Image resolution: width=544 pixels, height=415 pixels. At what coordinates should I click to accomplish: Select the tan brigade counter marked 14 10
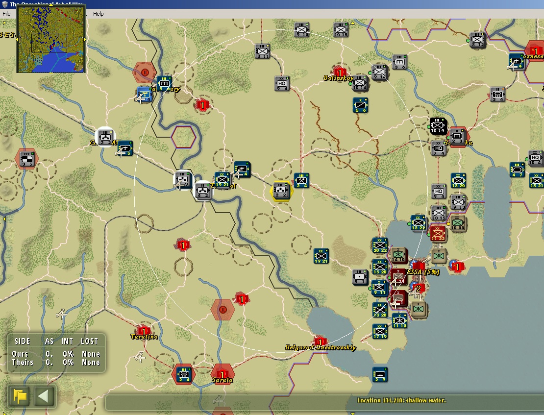pyautogui.click(x=398, y=255)
